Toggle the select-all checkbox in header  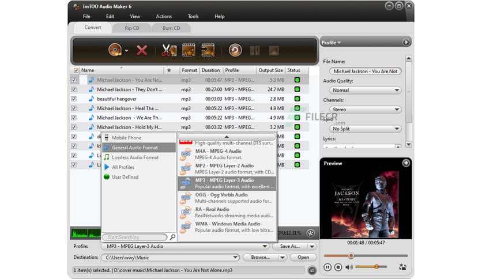click(x=76, y=70)
